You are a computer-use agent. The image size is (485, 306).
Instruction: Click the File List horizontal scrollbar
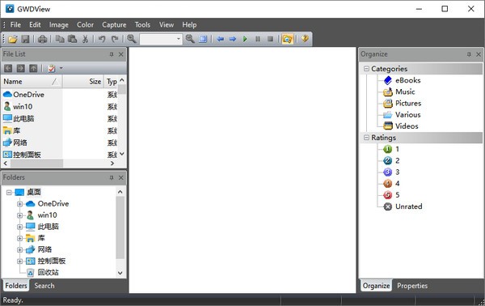point(59,164)
